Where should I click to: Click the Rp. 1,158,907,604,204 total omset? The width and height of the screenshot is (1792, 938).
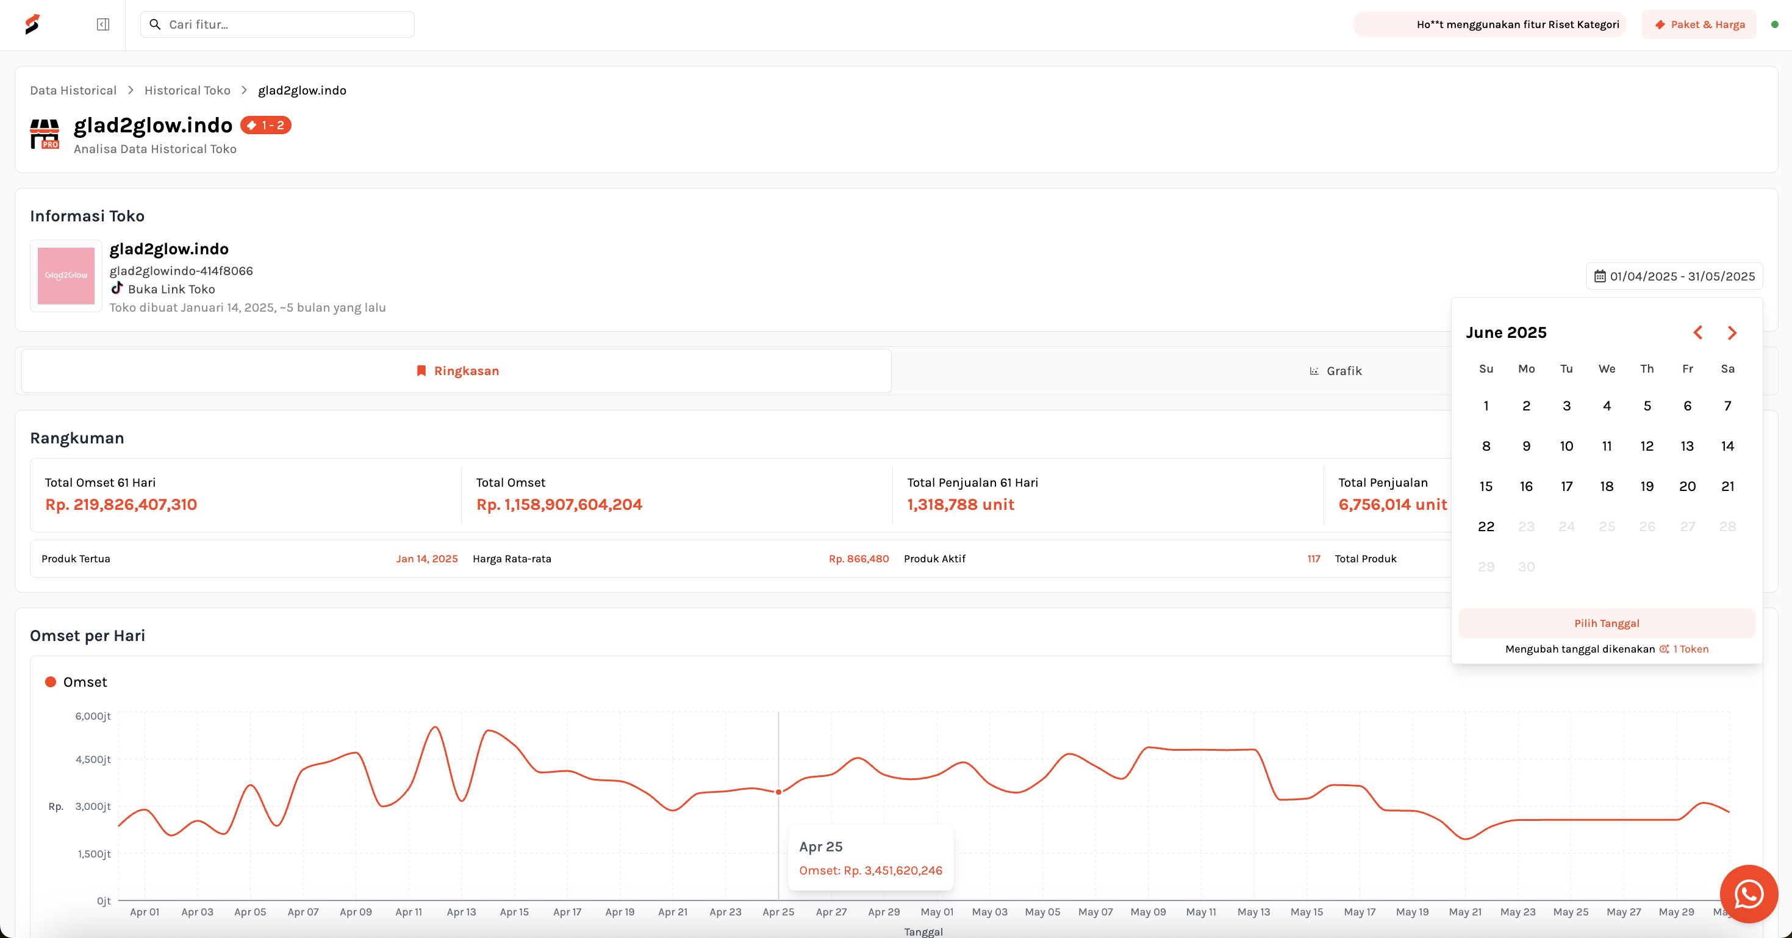pyautogui.click(x=559, y=504)
